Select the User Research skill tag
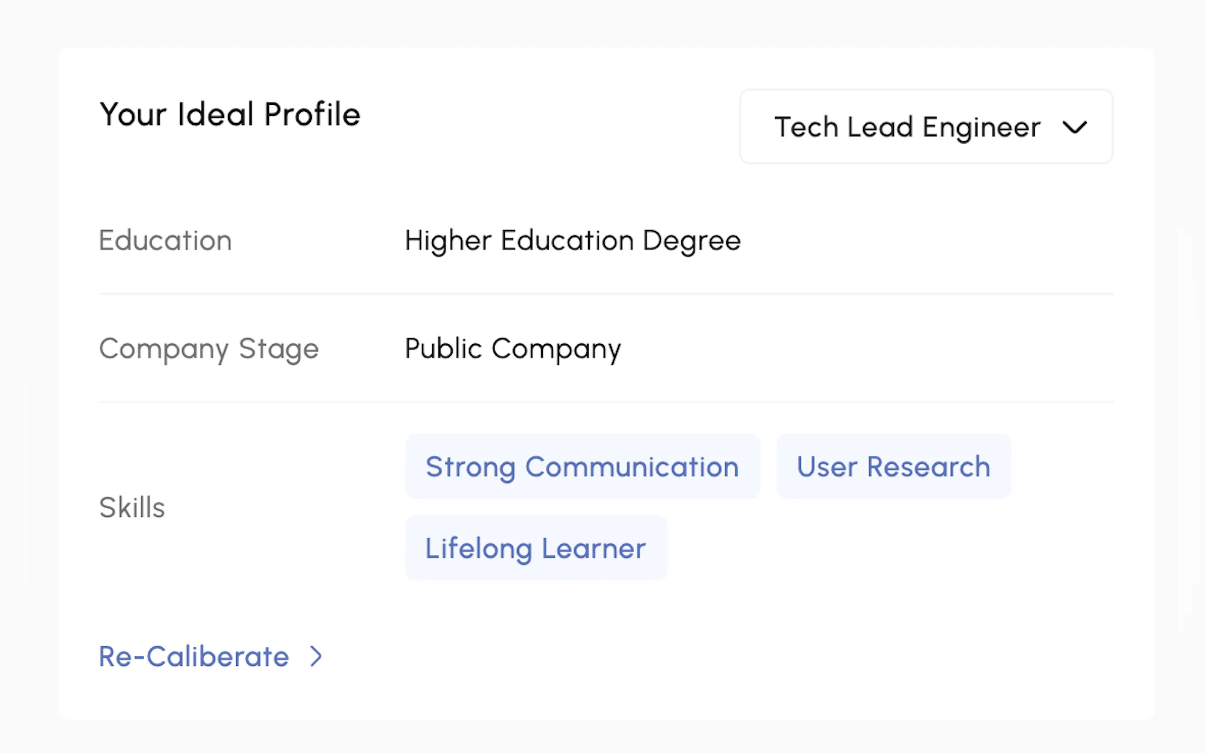The width and height of the screenshot is (1205, 753). coord(893,467)
